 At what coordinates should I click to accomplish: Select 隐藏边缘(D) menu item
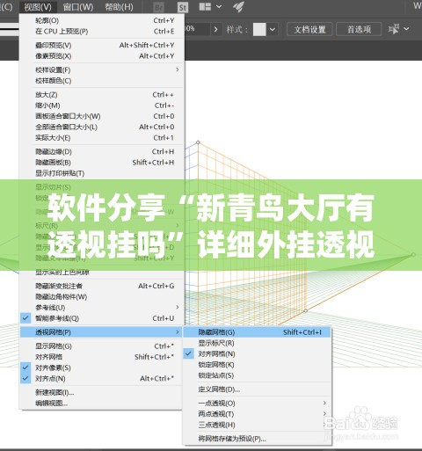pyautogui.click(x=102, y=152)
